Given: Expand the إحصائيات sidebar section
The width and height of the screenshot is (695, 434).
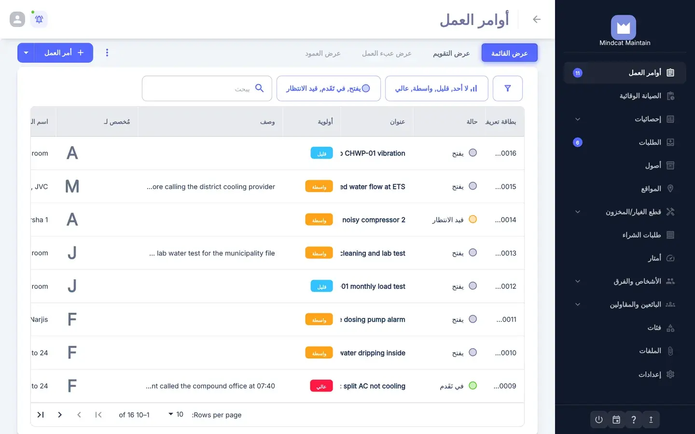Looking at the screenshot, I should 625,119.
